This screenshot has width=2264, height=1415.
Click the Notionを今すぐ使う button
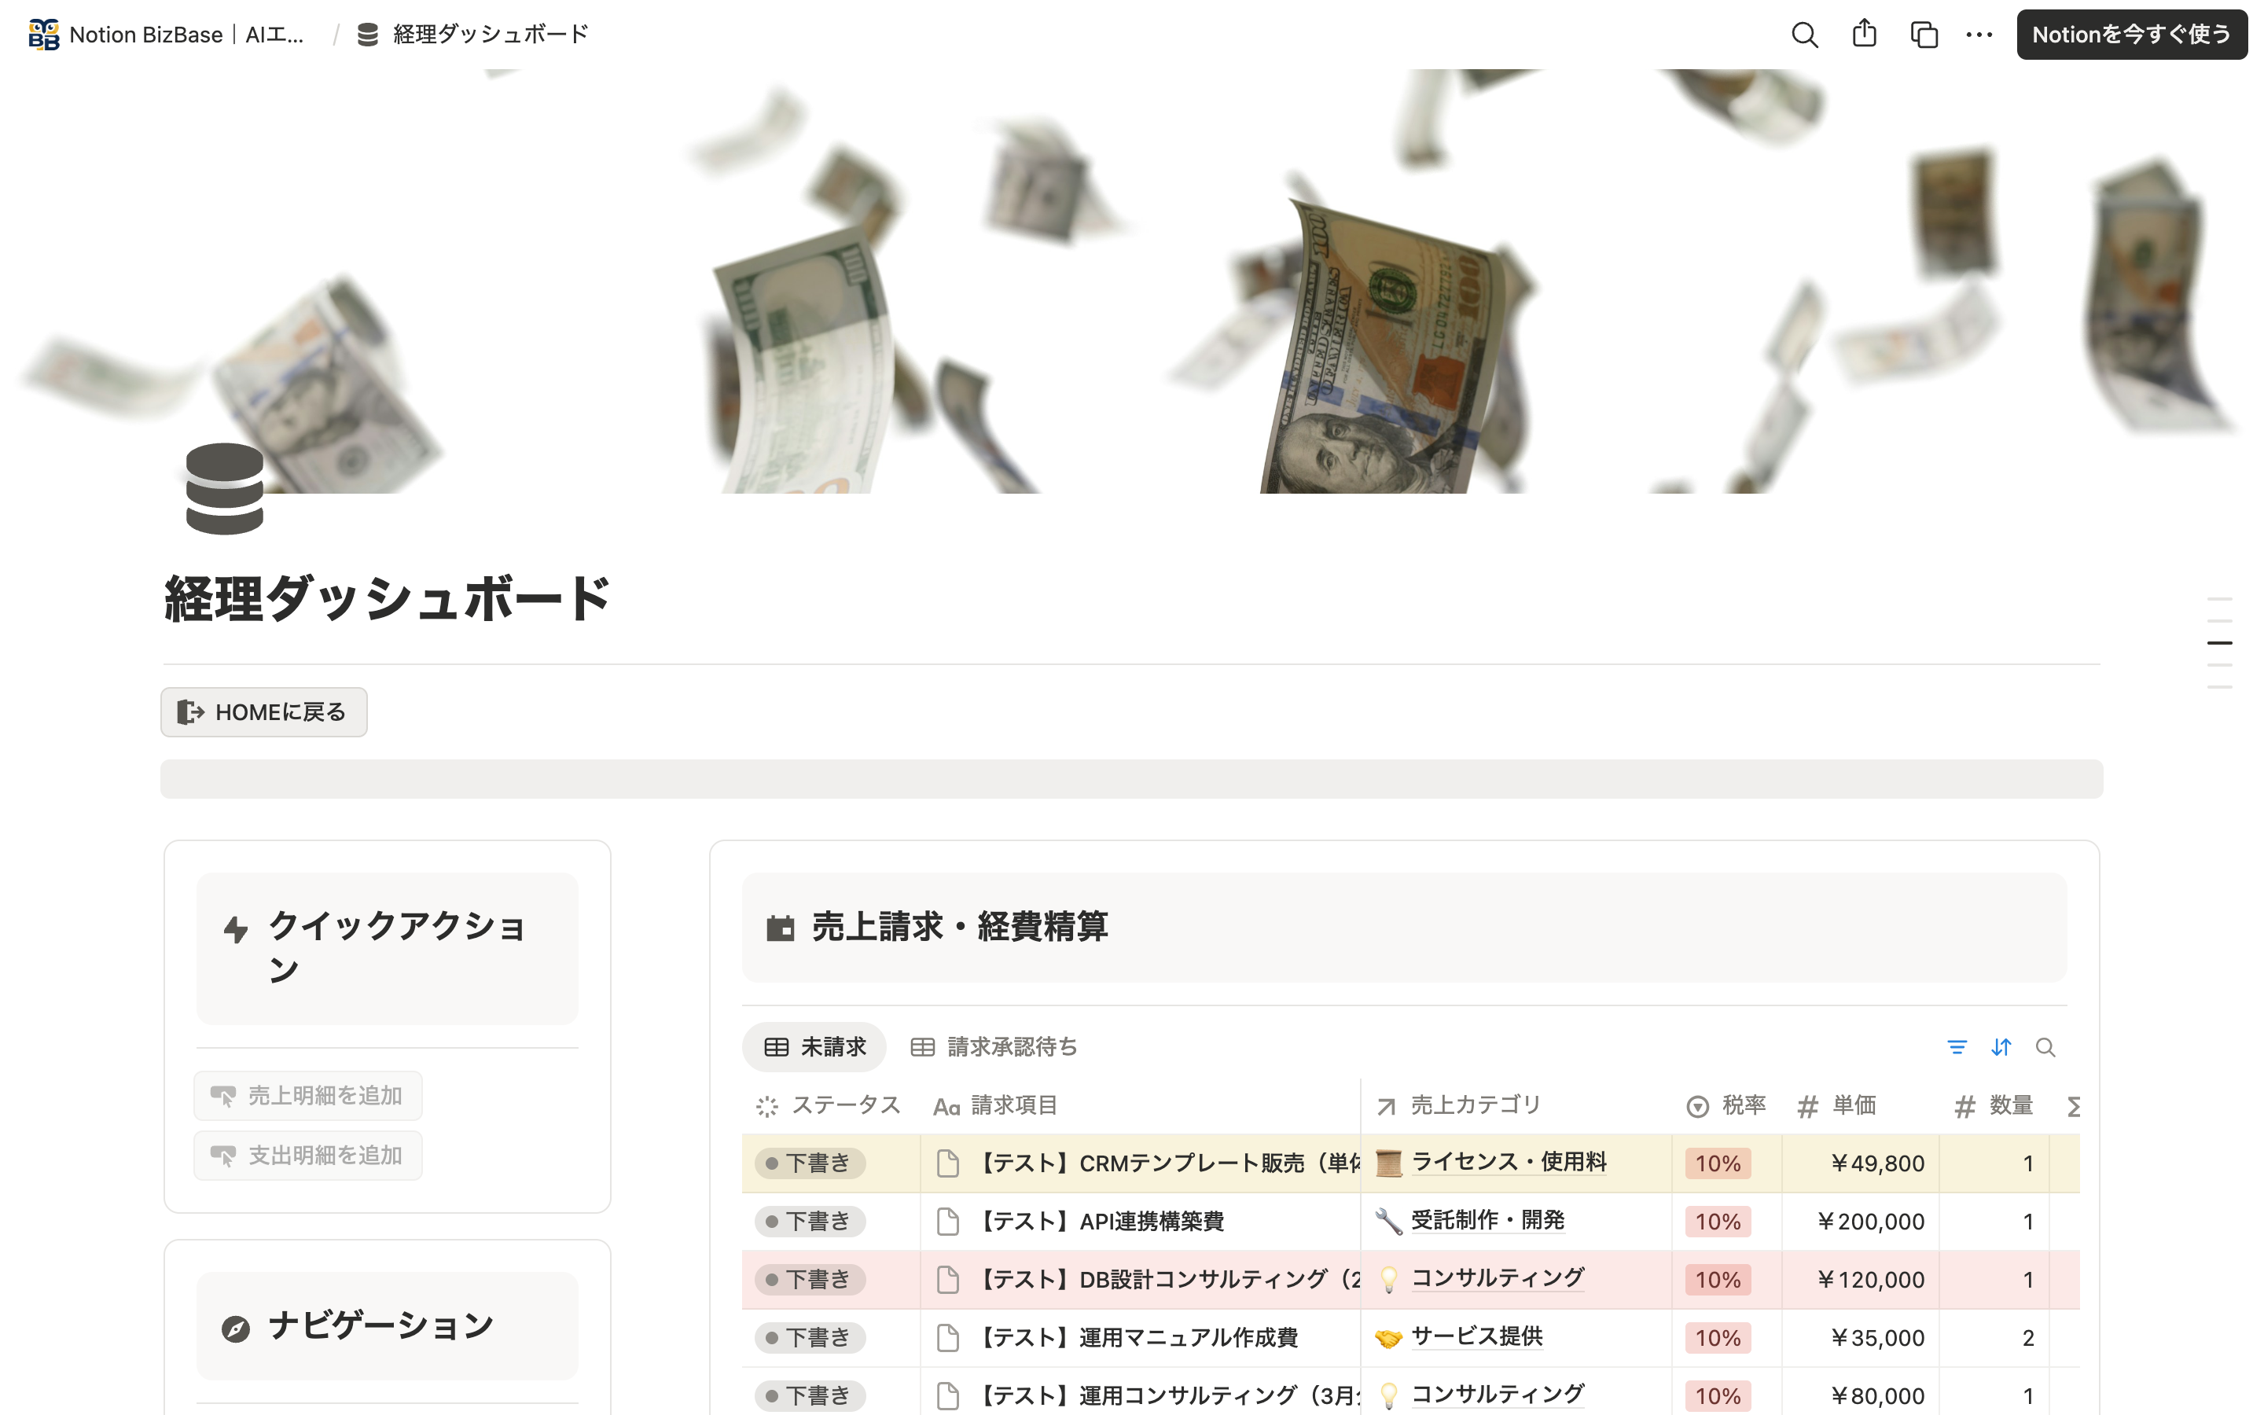pos(2131,35)
